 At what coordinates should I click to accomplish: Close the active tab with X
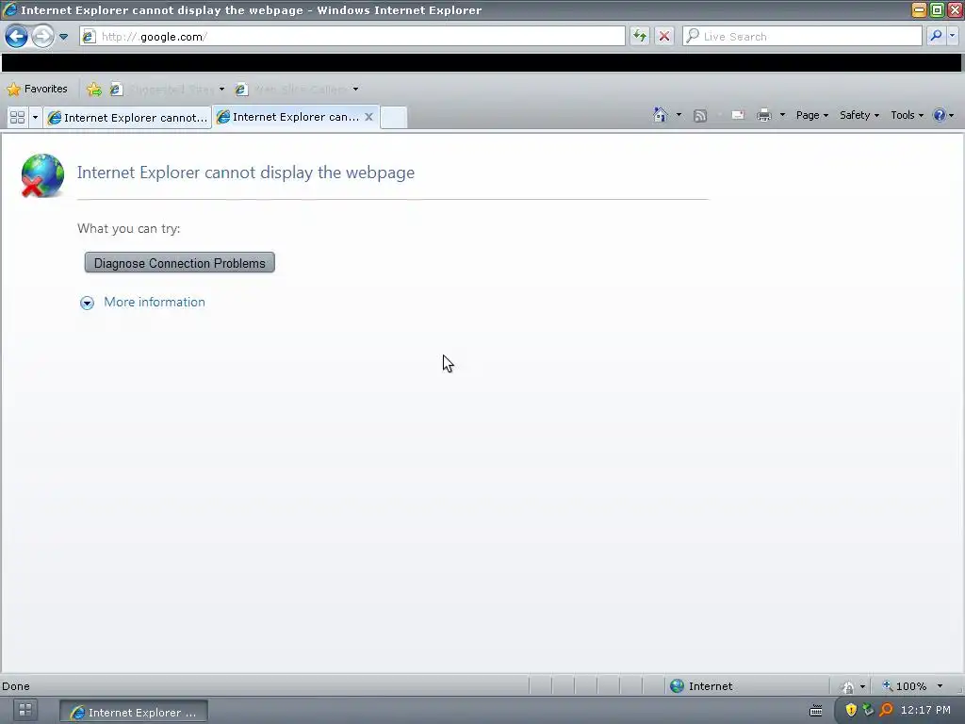coord(368,116)
